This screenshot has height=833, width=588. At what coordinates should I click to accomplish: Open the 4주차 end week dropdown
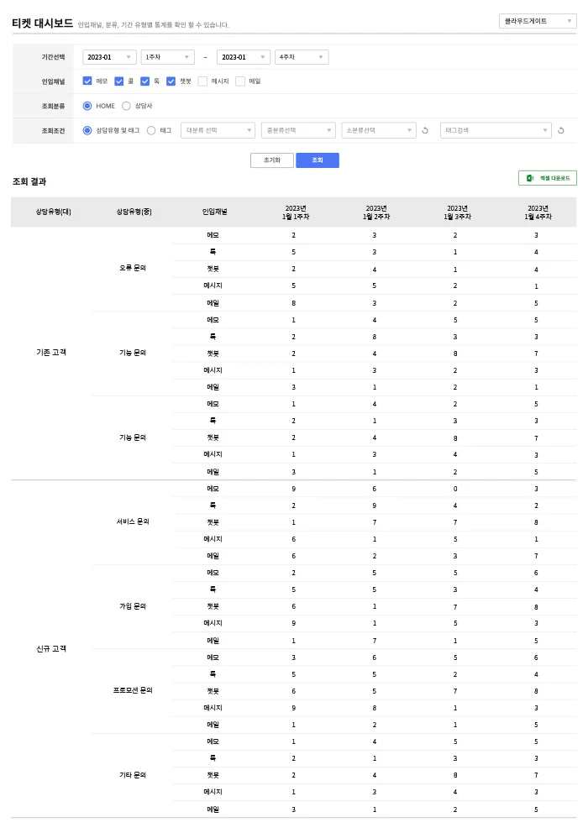[301, 57]
